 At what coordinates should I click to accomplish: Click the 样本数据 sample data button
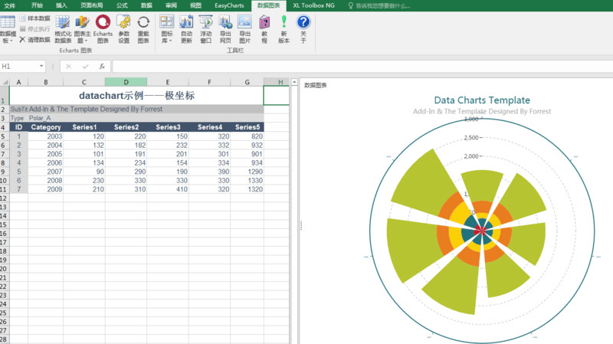click(34, 18)
